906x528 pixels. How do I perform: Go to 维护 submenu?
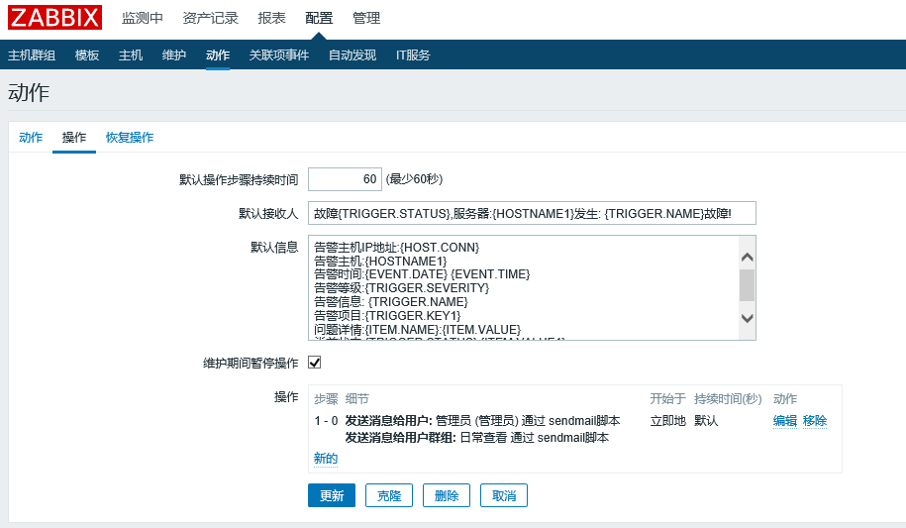(x=174, y=54)
